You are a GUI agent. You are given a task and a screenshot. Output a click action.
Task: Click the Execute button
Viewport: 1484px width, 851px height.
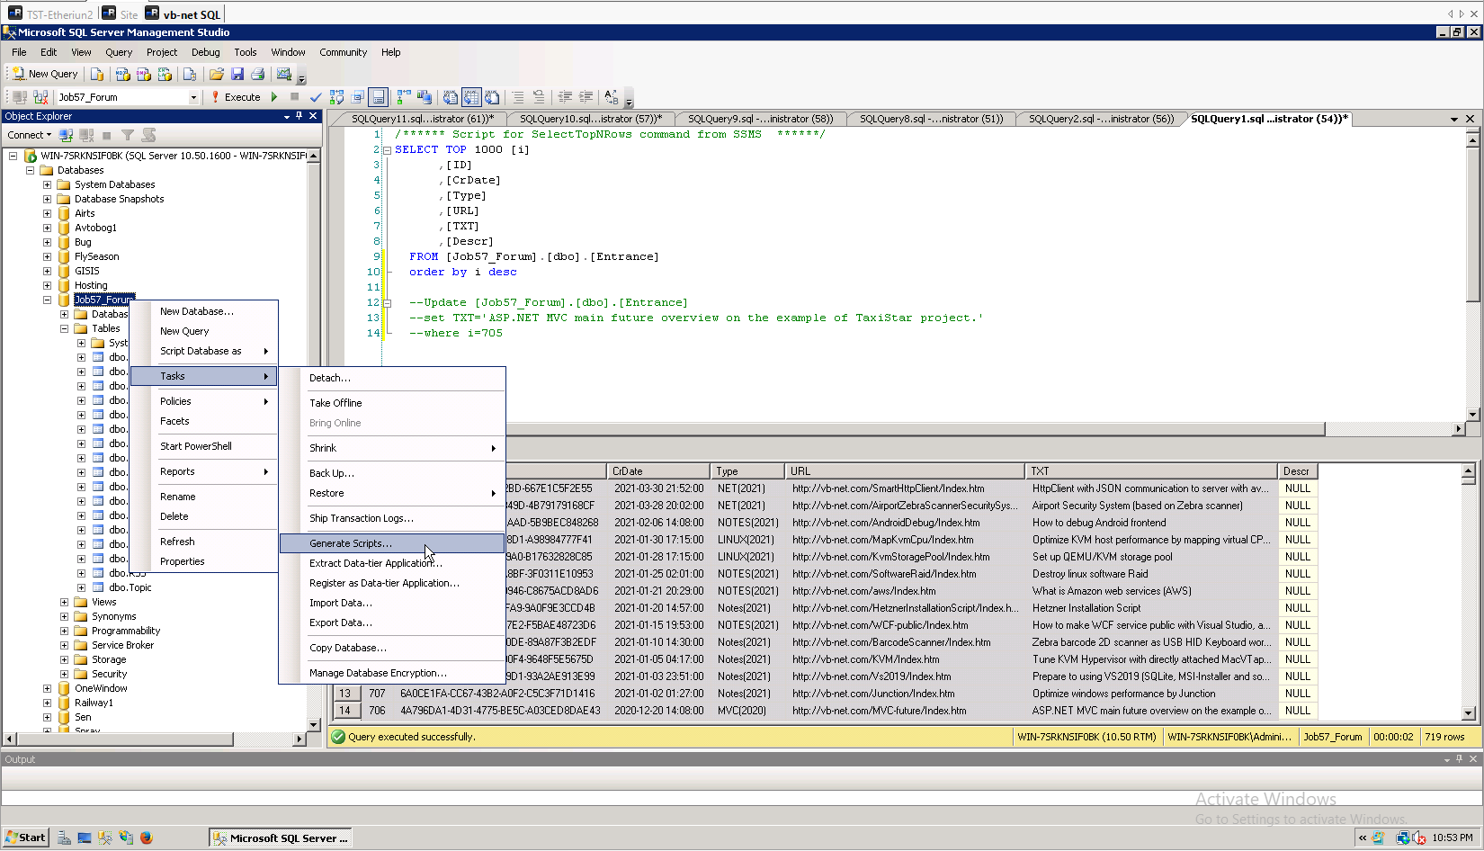pyautogui.click(x=236, y=97)
